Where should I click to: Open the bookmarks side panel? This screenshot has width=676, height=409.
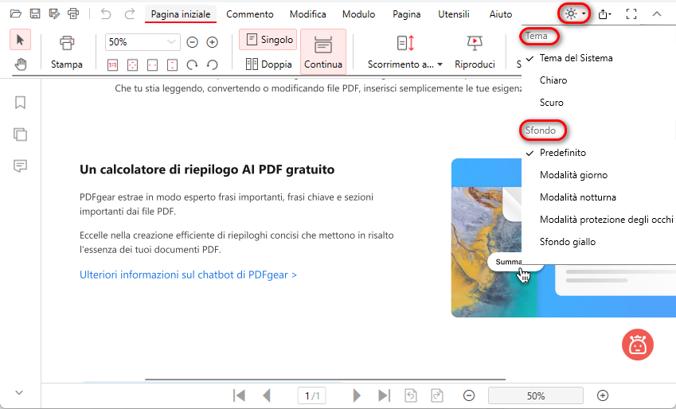[x=20, y=103]
